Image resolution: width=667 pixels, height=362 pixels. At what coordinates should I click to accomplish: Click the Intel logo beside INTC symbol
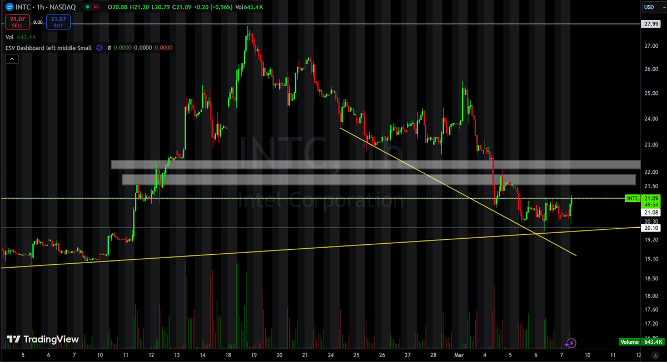click(x=9, y=7)
